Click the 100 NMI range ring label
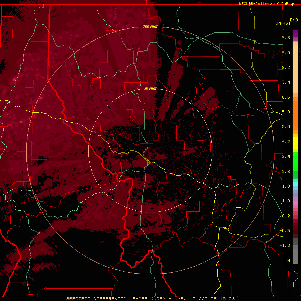The width and height of the screenshot is (301, 301). pos(150,26)
